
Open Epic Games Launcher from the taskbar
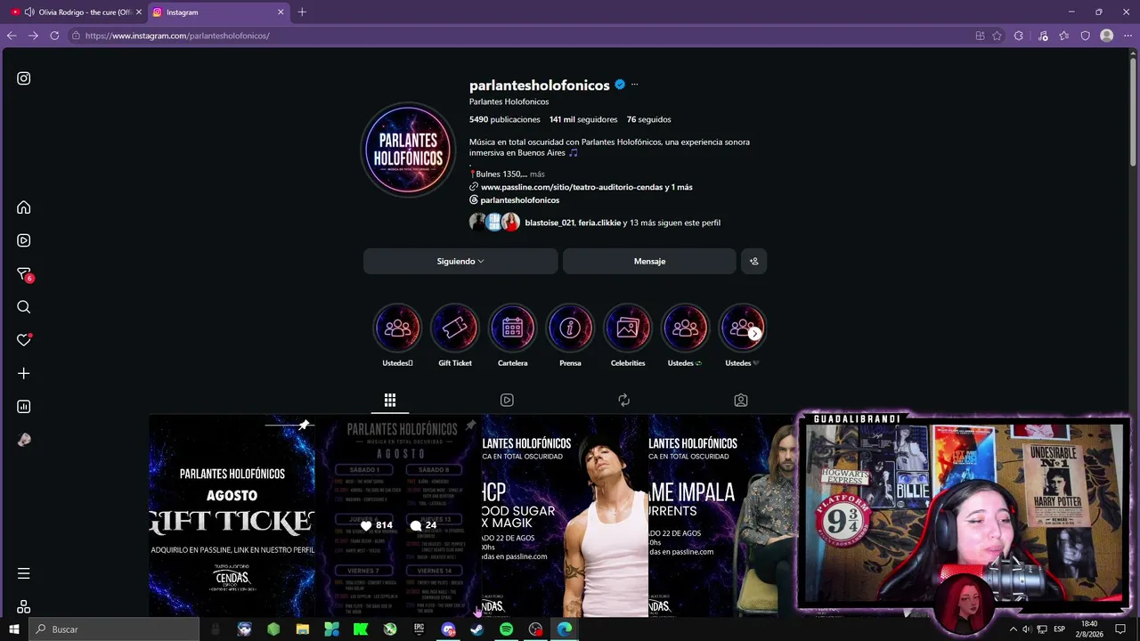(419, 629)
